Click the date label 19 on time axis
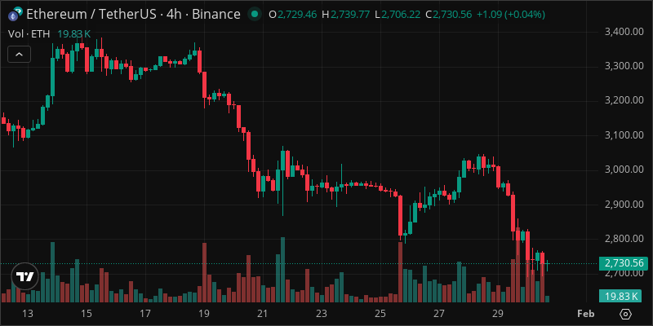The width and height of the screenshot is (653, 326). coord(204,313)
